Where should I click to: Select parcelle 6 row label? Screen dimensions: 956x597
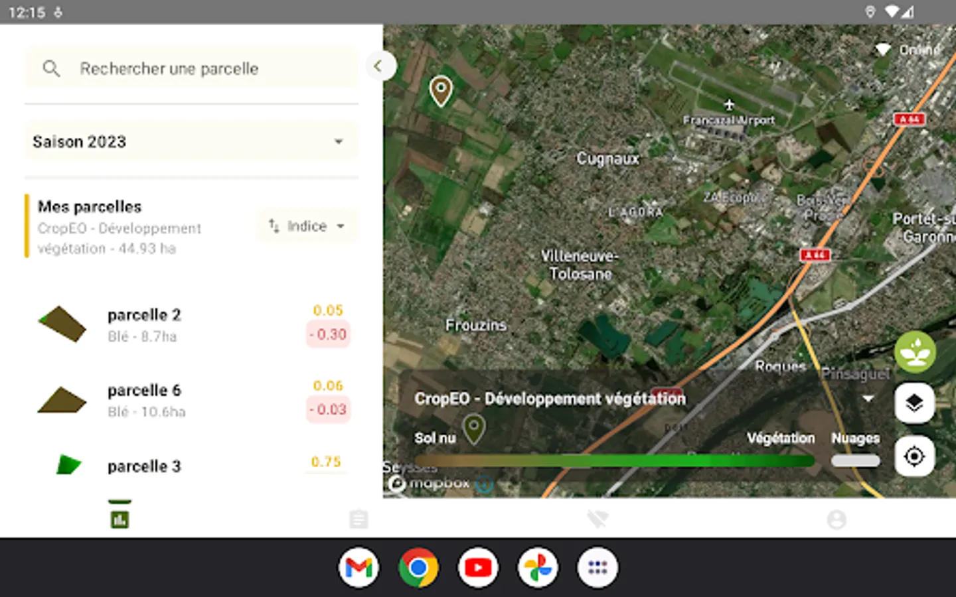[x=144, y=390]
